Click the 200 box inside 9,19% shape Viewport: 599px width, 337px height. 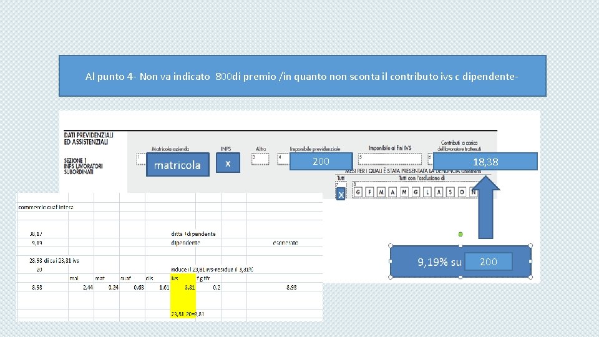click(488, 261)
